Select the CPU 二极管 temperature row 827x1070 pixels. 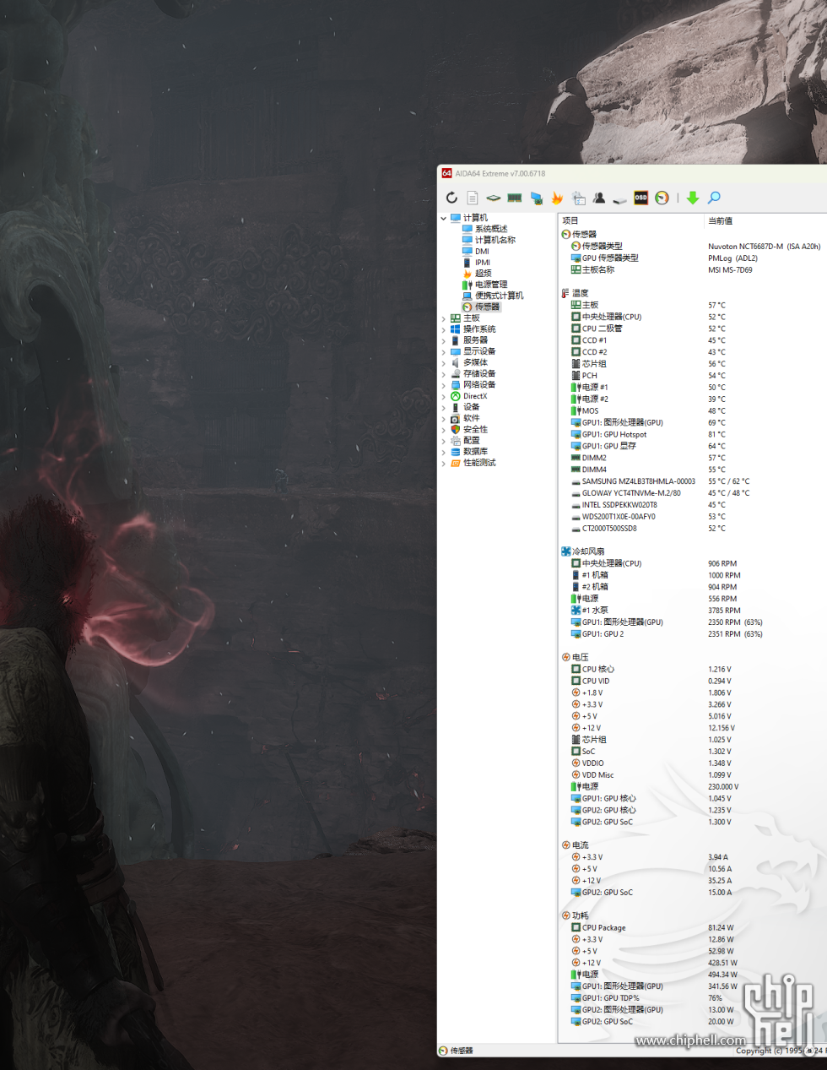point(692,329)
